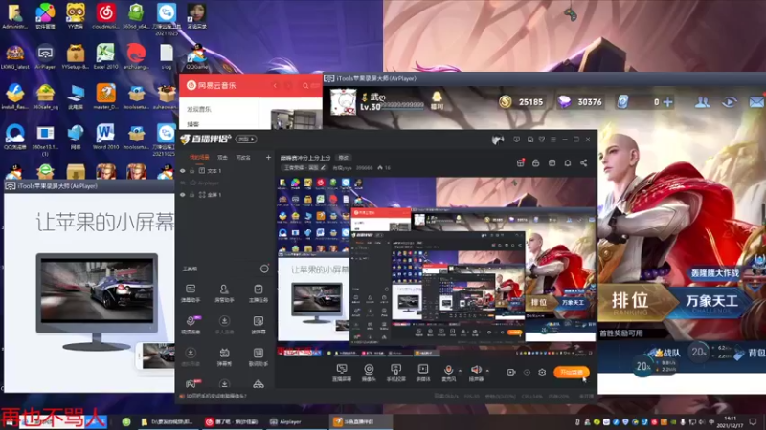Expand the speaker options arrow

(x=487, y=371)
